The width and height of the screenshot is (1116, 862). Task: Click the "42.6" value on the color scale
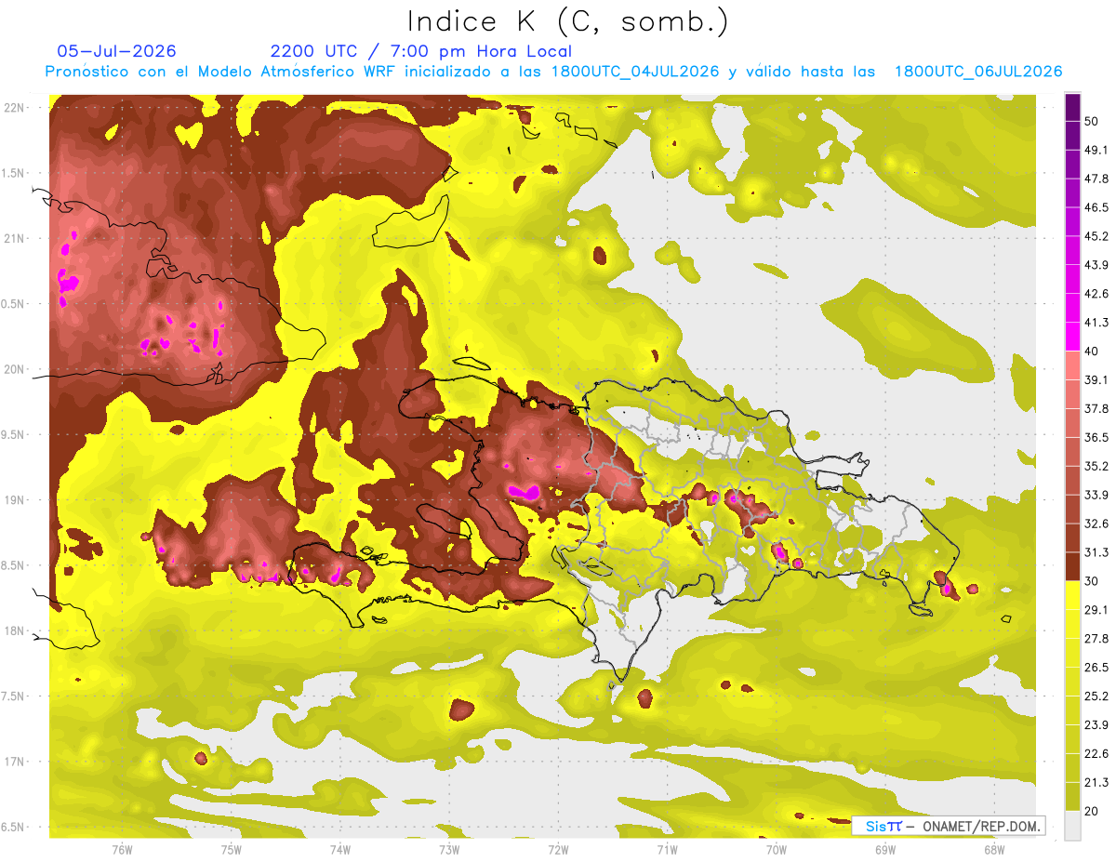pos(1096,294)
